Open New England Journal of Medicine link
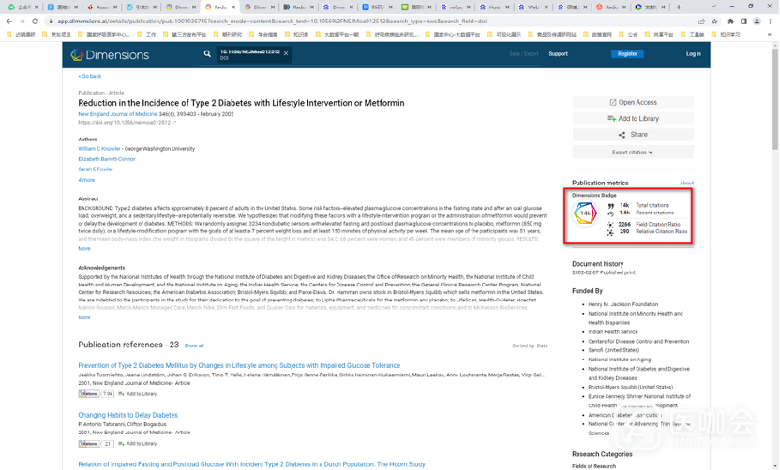 [x=117, y=114]
